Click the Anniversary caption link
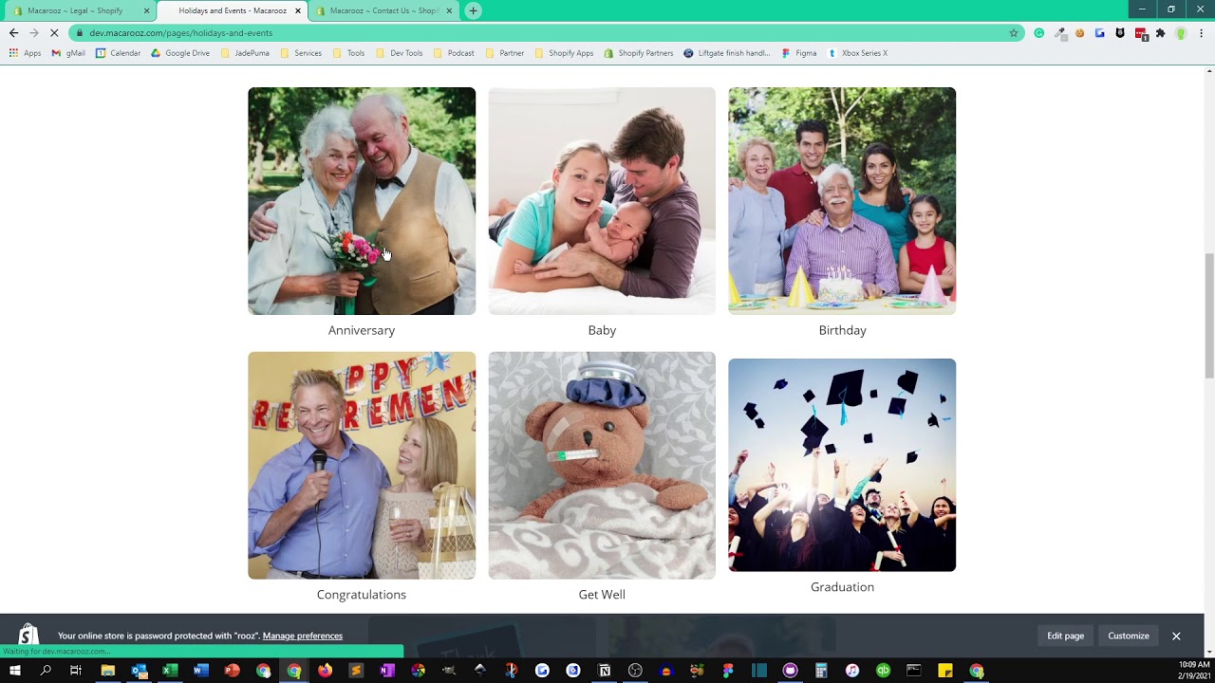 click(x=362, y=330)
